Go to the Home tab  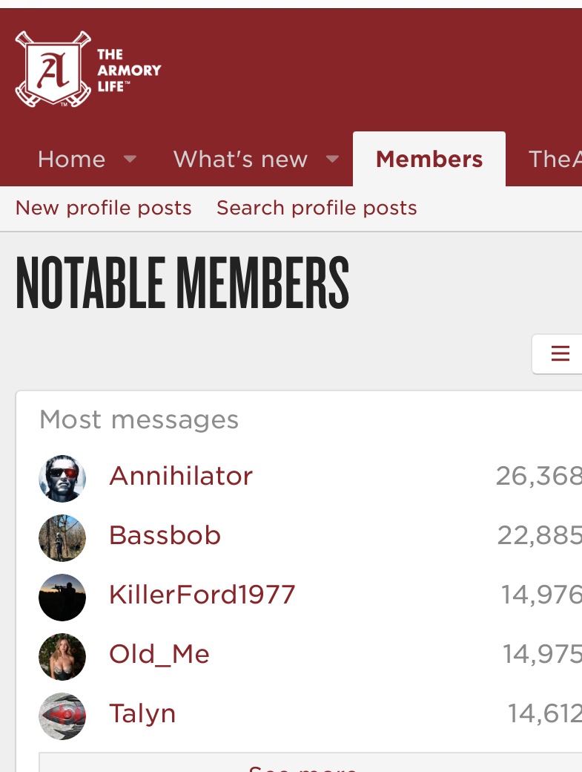[x=71, y=159]
